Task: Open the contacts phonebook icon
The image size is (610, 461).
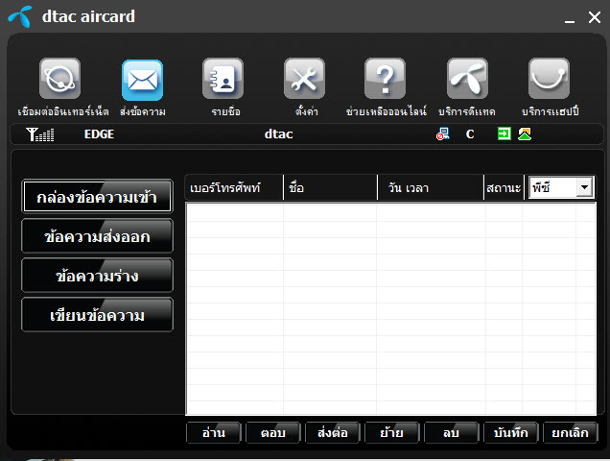Action: tap(223, 79)
